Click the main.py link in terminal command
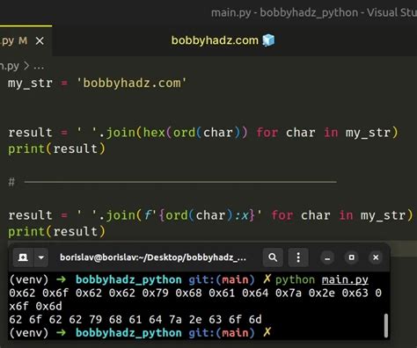The height and width of the screenshot is (348, 417). pyautogui.click(x=345, y=280)
